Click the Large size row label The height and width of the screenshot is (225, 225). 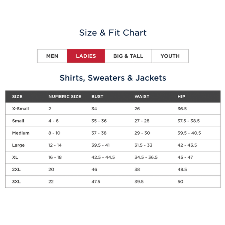18,145
